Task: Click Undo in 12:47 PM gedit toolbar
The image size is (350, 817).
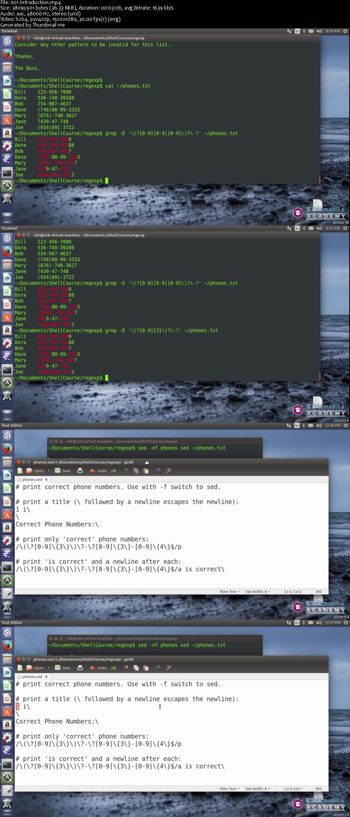Action: pos(98,668)
